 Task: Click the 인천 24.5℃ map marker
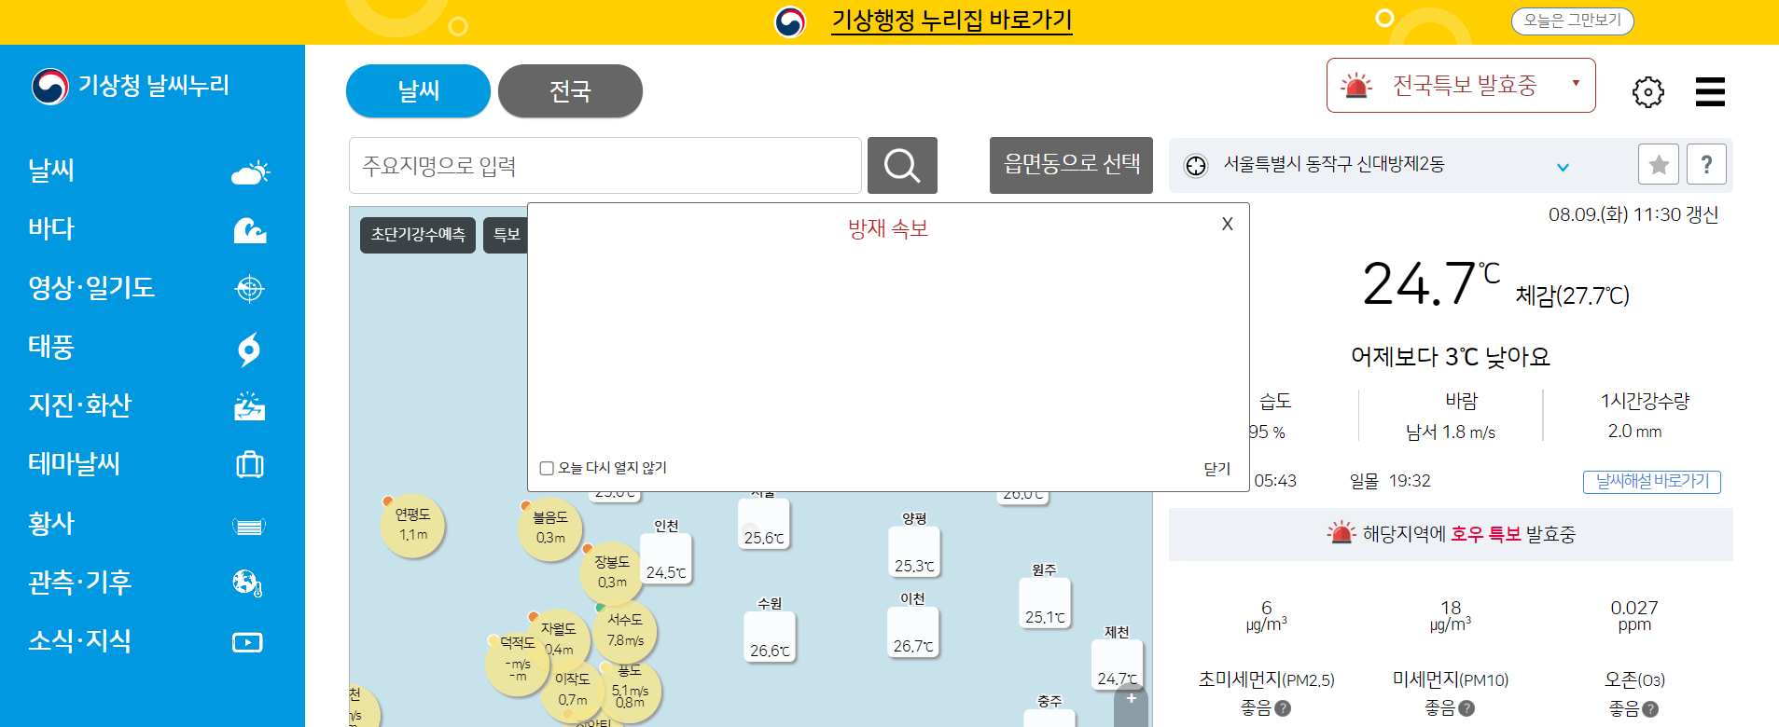[x=666, y=559]
